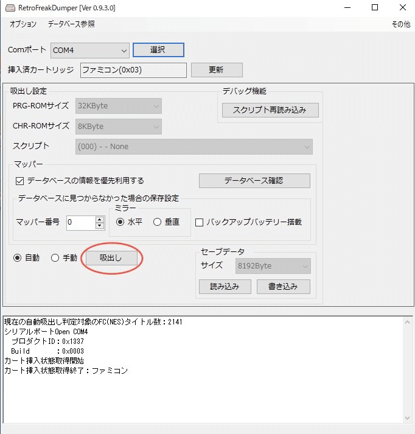Increase マッパー番号 with the up arrow
This screenshot has width=415, height=434.
coord(100,220)
